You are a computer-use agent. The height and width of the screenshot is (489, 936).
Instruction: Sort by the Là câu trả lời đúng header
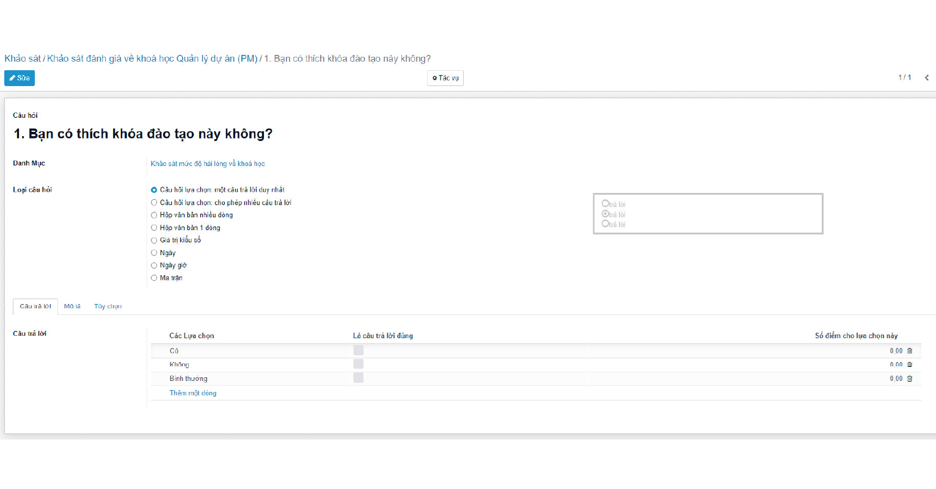tap(383, 336)
